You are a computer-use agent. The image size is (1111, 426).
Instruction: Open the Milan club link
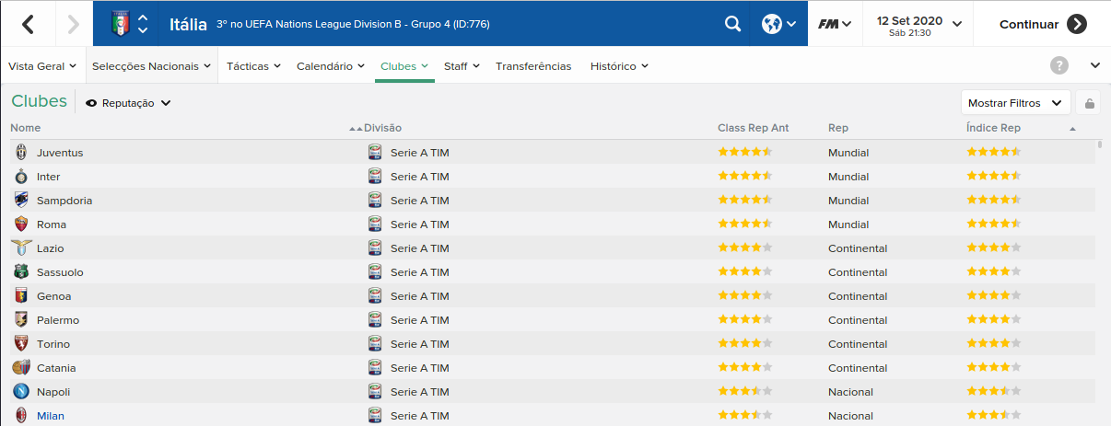pos(51,416)
